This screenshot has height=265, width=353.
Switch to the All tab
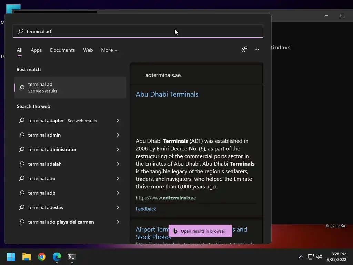tap(20, 50)
